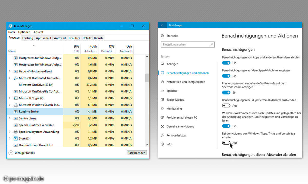
Task: Click the Microsoft Distributed Transaction icon
Action: click(15, 78)
